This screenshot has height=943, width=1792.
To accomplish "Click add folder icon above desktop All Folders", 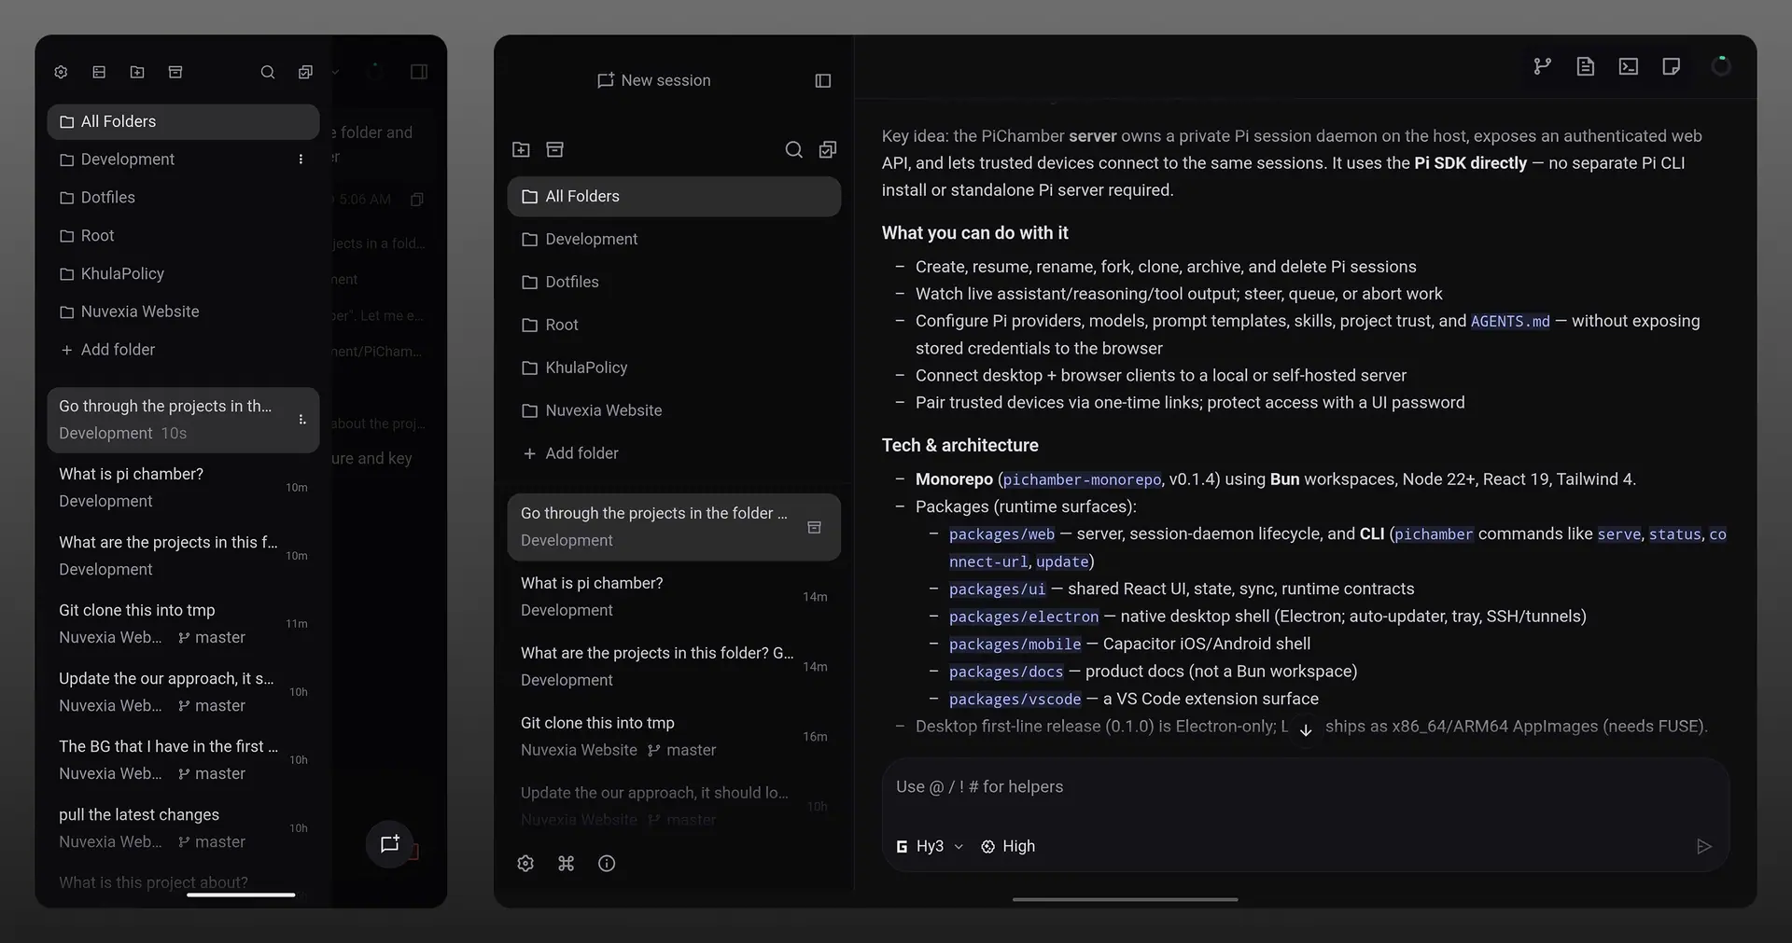I will click(x=522, y=149).
